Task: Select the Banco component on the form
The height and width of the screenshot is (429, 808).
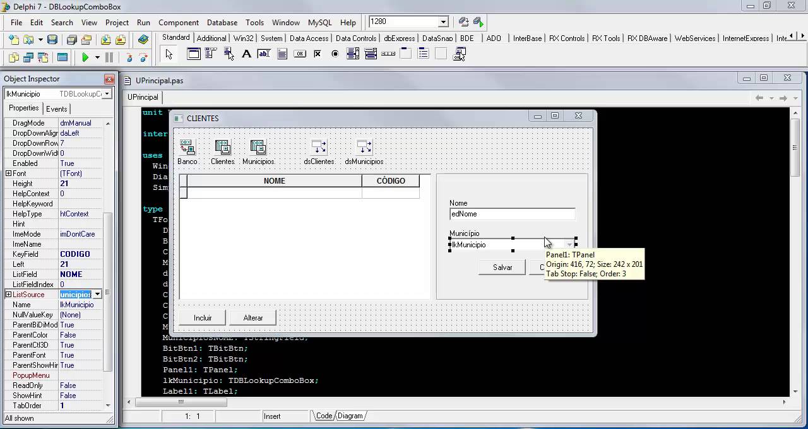Action: 187,147
